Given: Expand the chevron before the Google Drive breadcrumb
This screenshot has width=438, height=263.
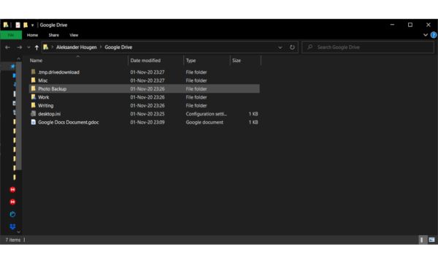Looking at the screenshot, I should point(101,47).
